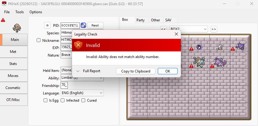Image resolution: width=258 pixels, height=126 pixels.
Task: Switch to the Party tab
Action: [140, 20]
